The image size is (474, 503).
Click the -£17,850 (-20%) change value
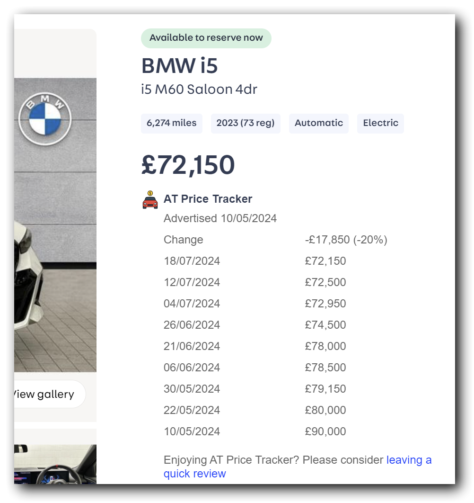pyautogui.click(x=346, y=240)
